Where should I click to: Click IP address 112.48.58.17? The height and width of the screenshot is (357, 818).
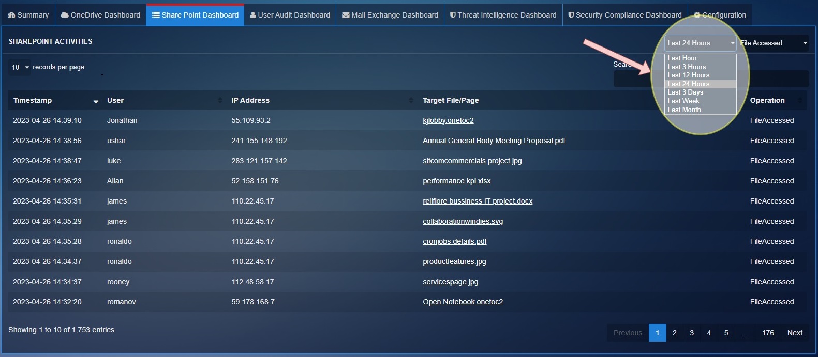coord(253,282)
